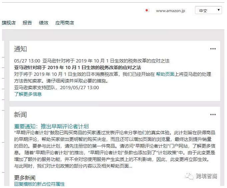The height and width of the screenshot is (188, 227).
Task: Open the 通知 card three-dot menu
Action: pyautogui.click(x=213, y=49)
